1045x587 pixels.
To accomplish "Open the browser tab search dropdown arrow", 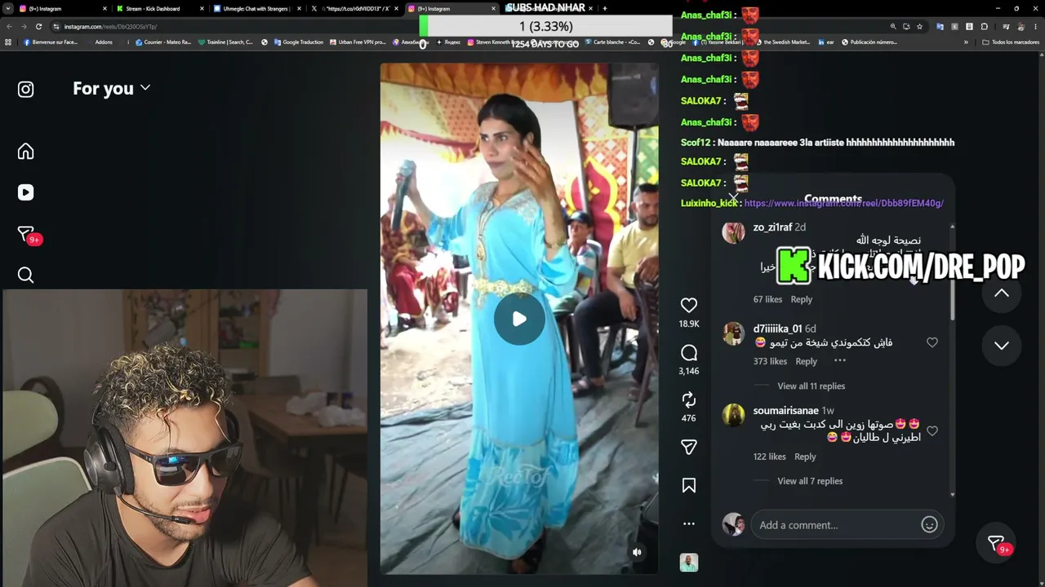I will pyautogui.click(x=7, y=8).
